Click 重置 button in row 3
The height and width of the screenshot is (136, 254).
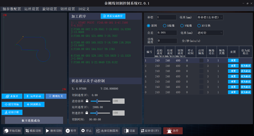point(233,71)
